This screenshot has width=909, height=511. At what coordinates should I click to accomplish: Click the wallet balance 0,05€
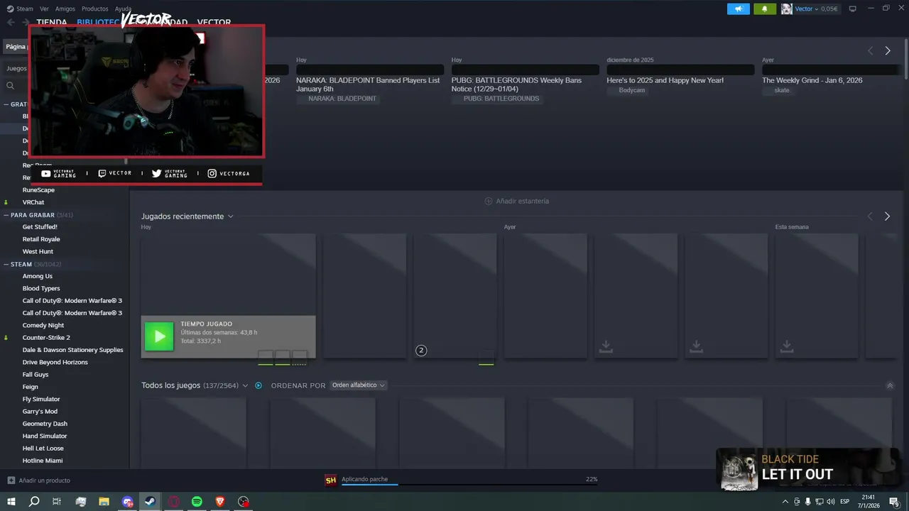(x=829, y=9)
